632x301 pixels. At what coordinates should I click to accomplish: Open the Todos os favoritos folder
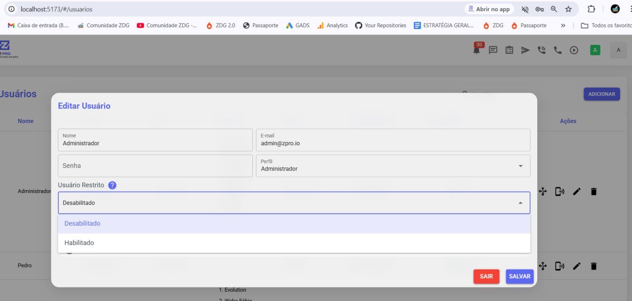tap(606, 26)
